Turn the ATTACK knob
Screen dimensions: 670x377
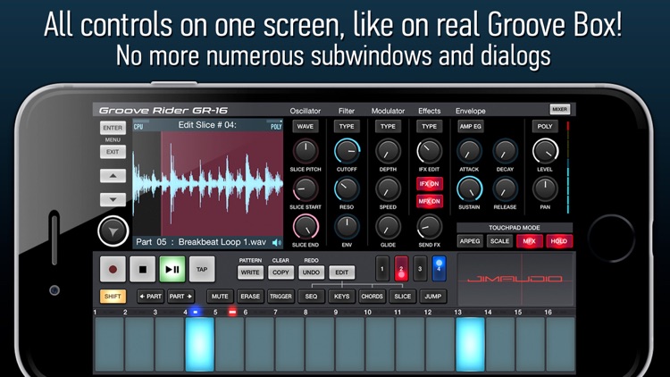[x=469, y=151]
